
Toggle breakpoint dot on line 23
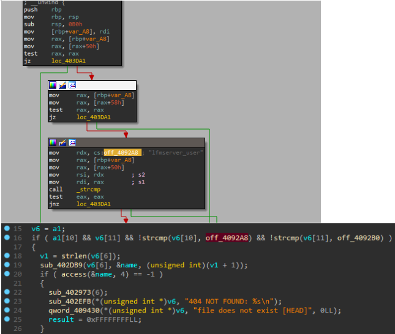click(x=7, y=301)
